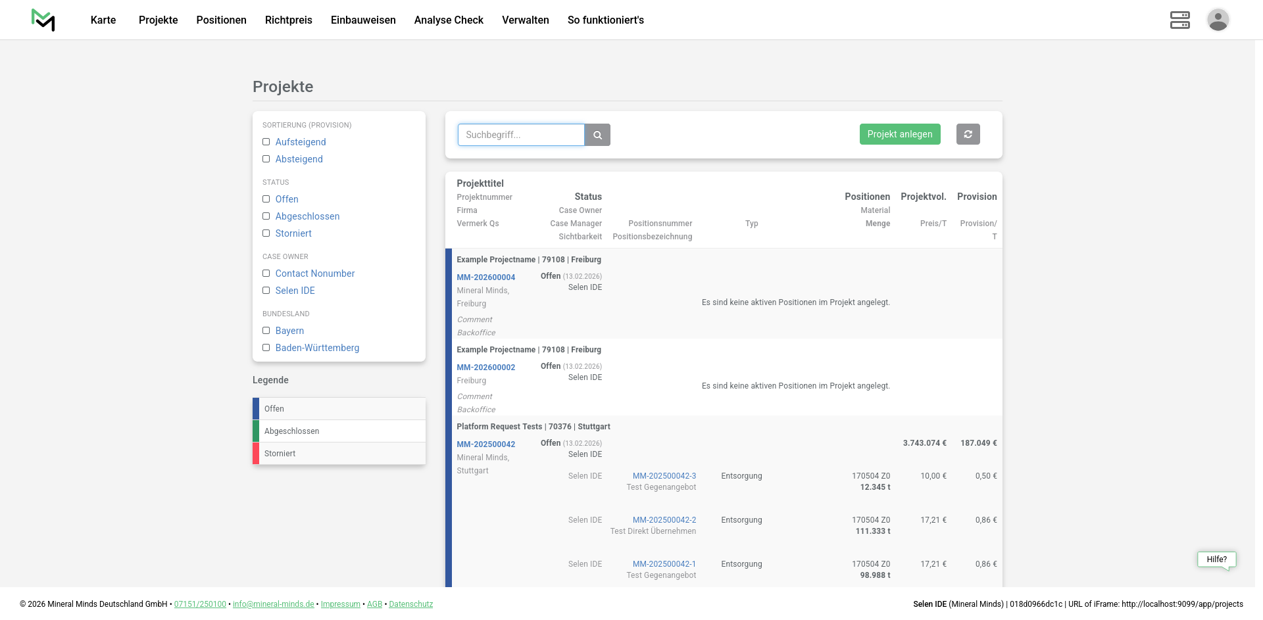This screenshot has width=1263, height=620.
Task: Open the Karte menu item
Action: (x=103, y=20)
